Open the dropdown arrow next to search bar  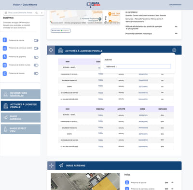pos(41,13)
